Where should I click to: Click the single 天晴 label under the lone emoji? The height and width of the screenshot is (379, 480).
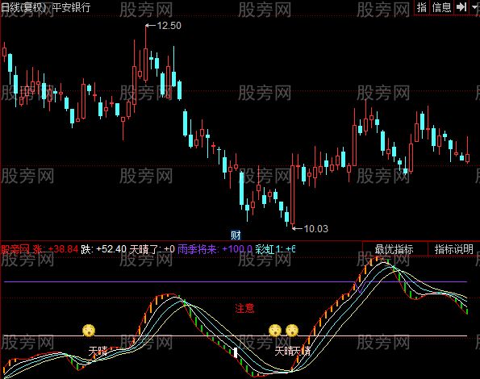[x=98, y=351]
